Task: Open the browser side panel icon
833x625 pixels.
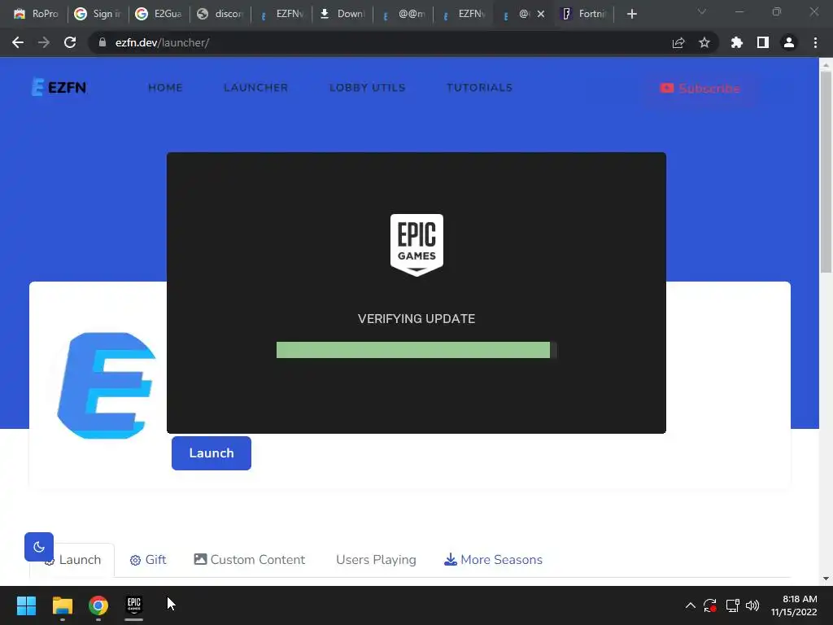Action: [763, 42]
